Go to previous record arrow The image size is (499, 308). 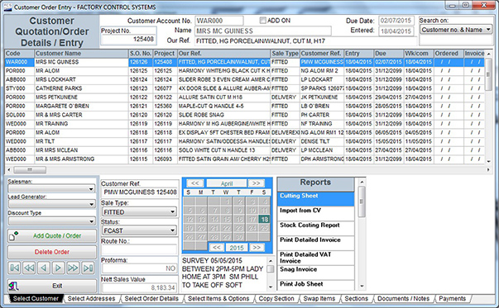pyautogui.click(x=44, y=268)
